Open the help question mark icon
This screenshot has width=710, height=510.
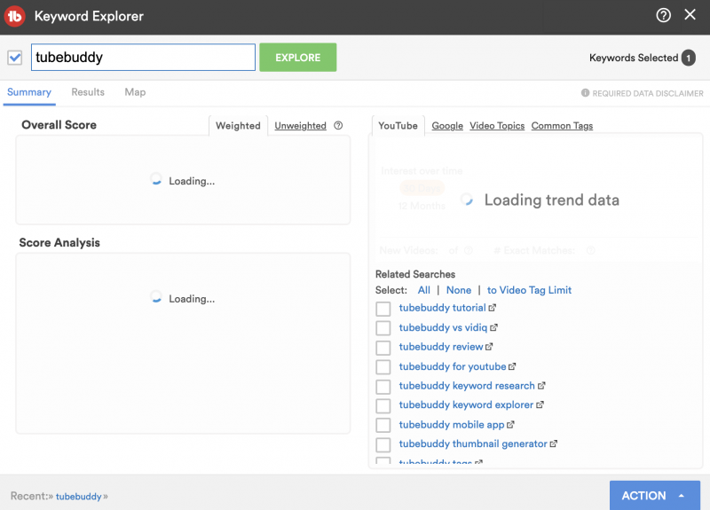[663, 15]
